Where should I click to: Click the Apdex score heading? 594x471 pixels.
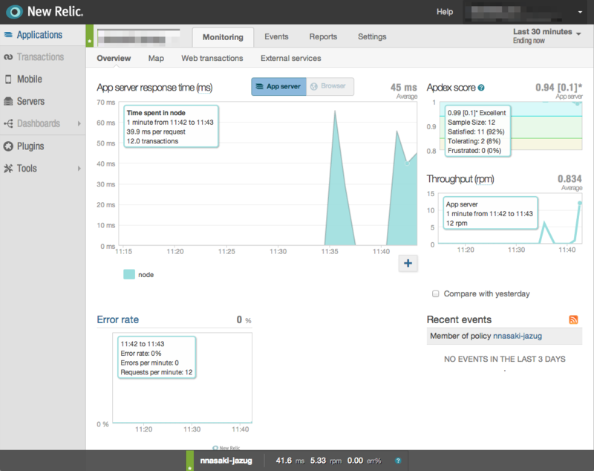[x=451, y=88]
